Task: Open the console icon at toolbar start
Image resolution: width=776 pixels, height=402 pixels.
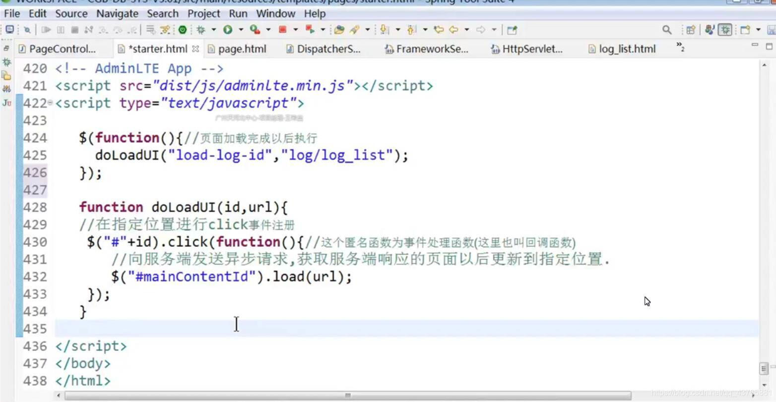Action: click(x=9, y=30)
